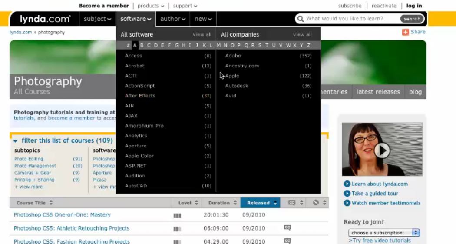Click level bars icon for Athletic Retouching Projects
This screenshot has width=456, height=244.
177,229
